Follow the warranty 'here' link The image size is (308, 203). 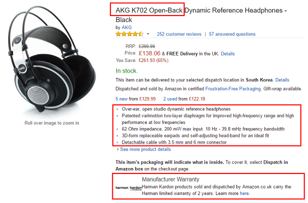pos(244,193)
